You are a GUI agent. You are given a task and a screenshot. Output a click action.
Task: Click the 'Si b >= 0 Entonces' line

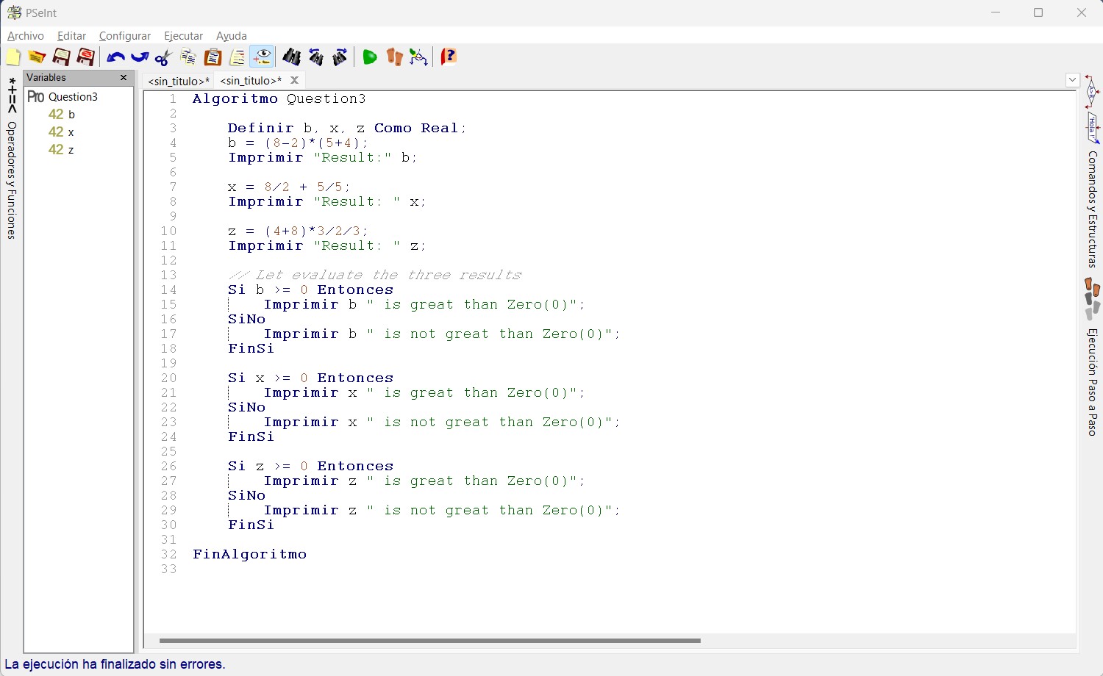[311, 290]
